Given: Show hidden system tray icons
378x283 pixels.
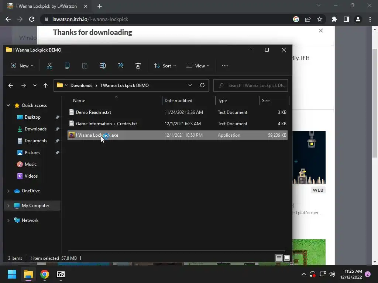Looking at the screenshot, I should tap(304, 274).
